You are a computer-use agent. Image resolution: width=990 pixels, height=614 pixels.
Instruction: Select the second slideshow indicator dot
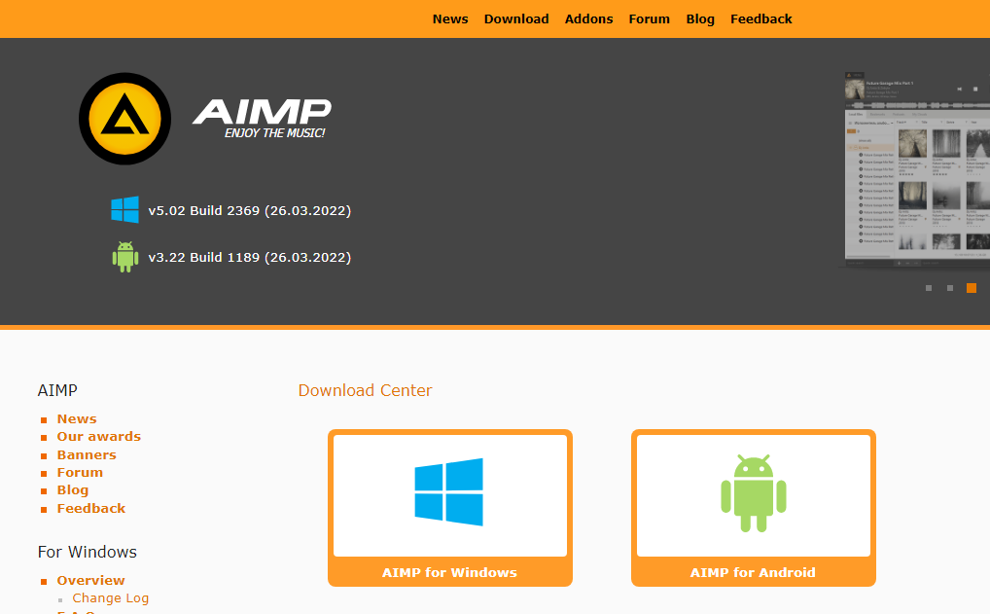(x=949, y=288)
